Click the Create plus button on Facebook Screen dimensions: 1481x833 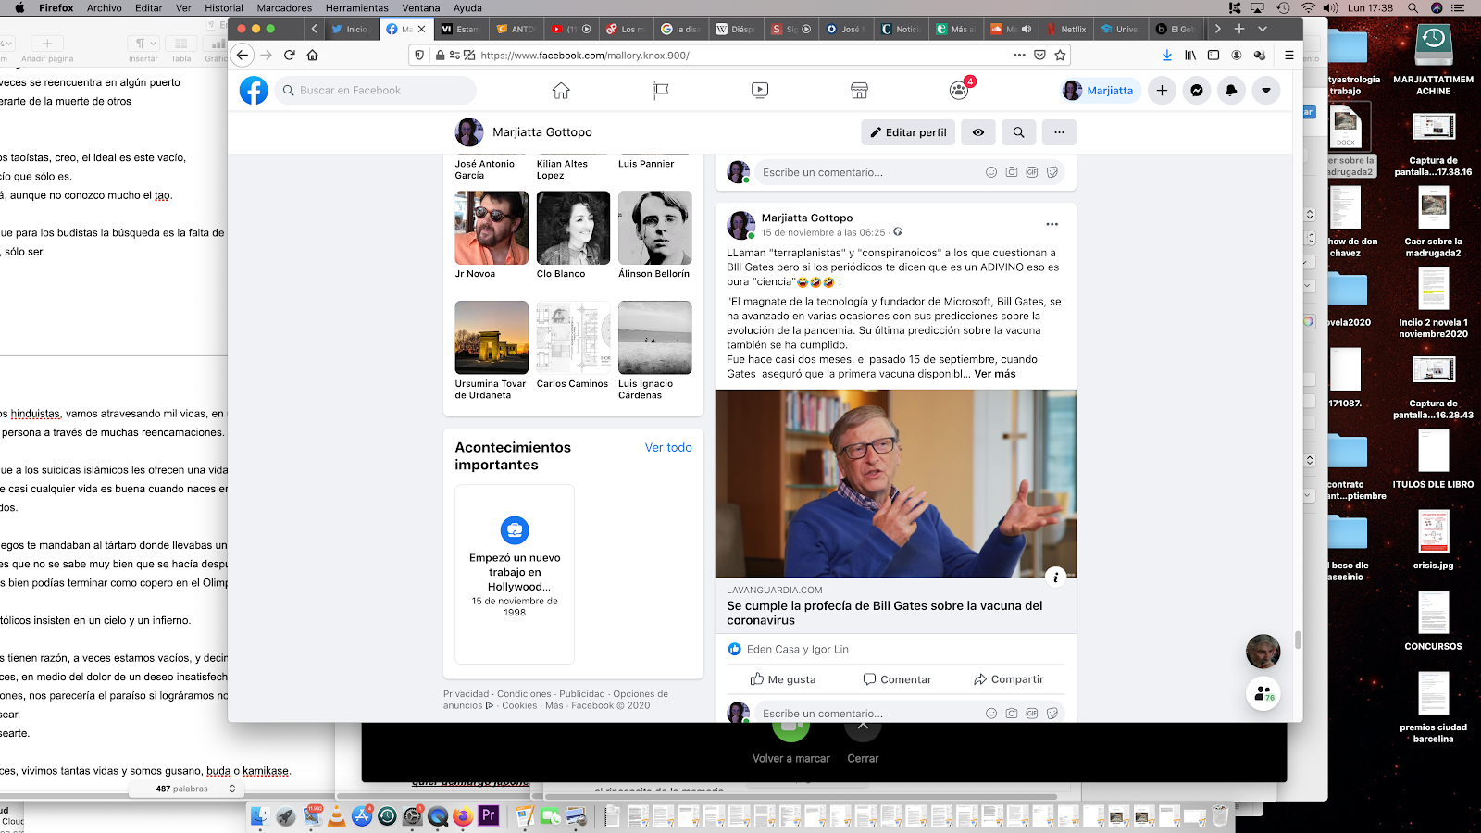point(1162,91)
